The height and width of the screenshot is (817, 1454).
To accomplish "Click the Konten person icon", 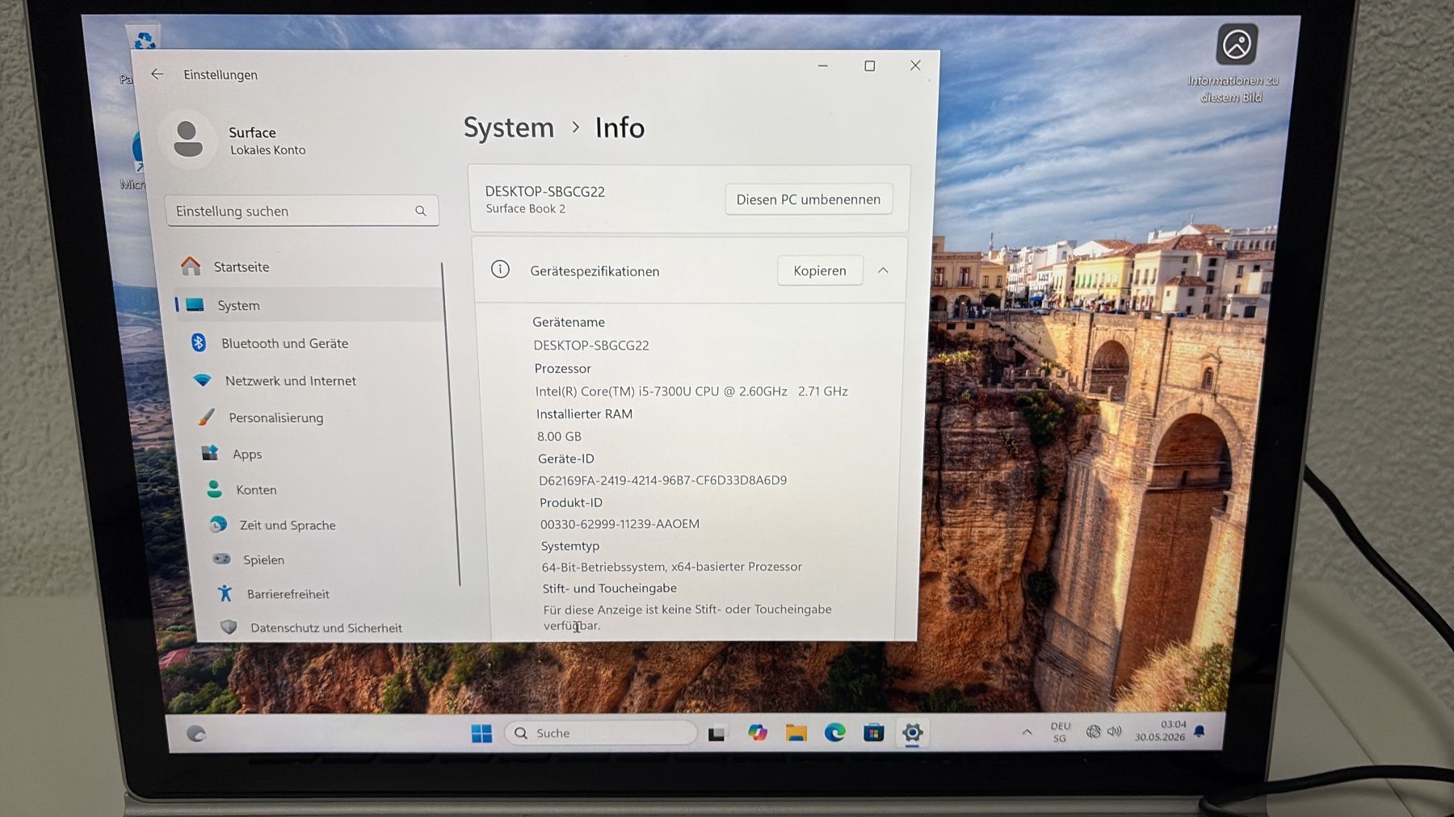I will (x=214, y=489).
